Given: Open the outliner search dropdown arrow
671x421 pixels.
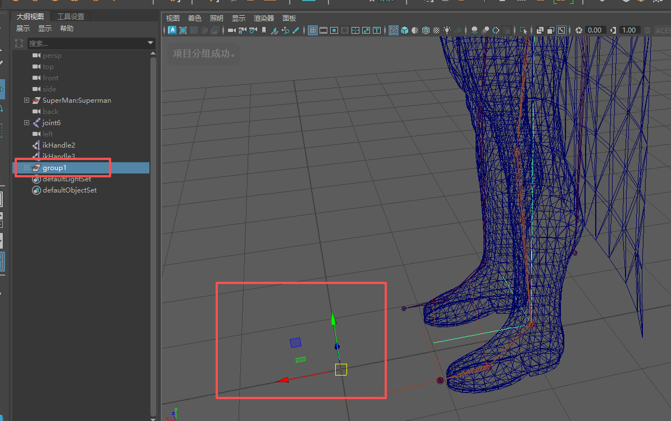Looking at the screenshot, I should tap(150, 43).
